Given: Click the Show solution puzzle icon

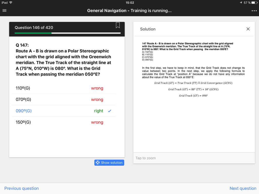Looking at the screenshot, I should [97, 162].
